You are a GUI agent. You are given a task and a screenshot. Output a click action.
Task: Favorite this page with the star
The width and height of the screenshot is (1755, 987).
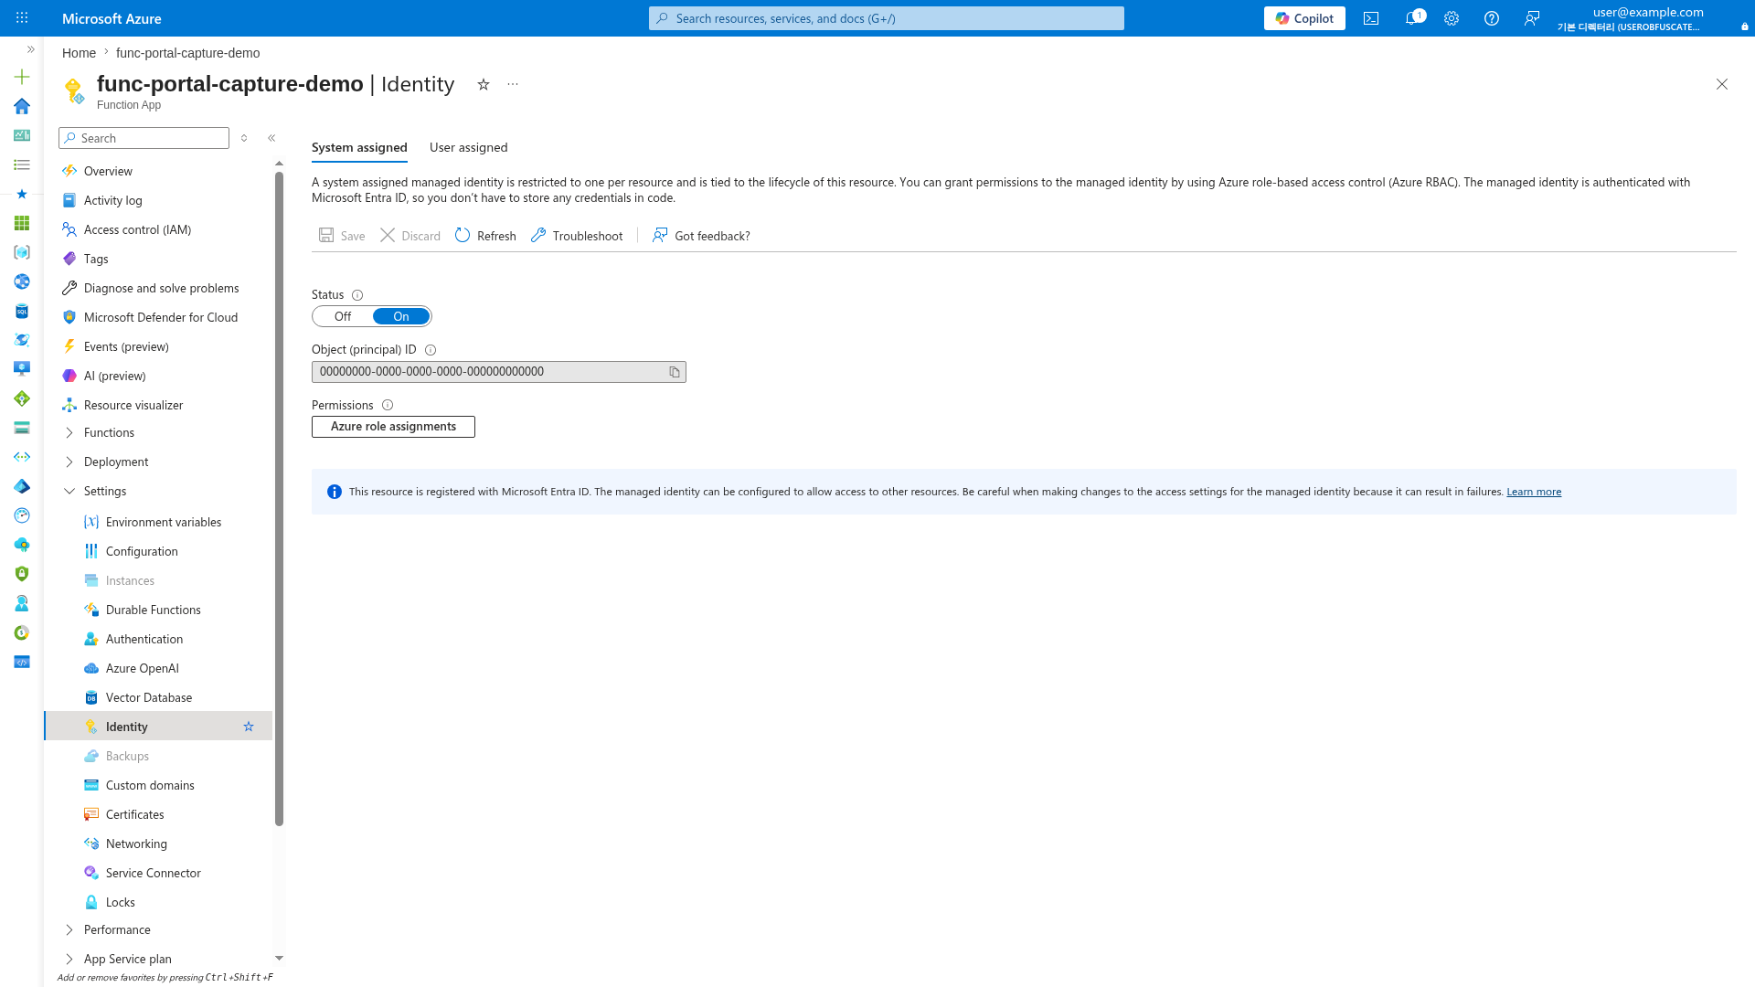(484, 84)
